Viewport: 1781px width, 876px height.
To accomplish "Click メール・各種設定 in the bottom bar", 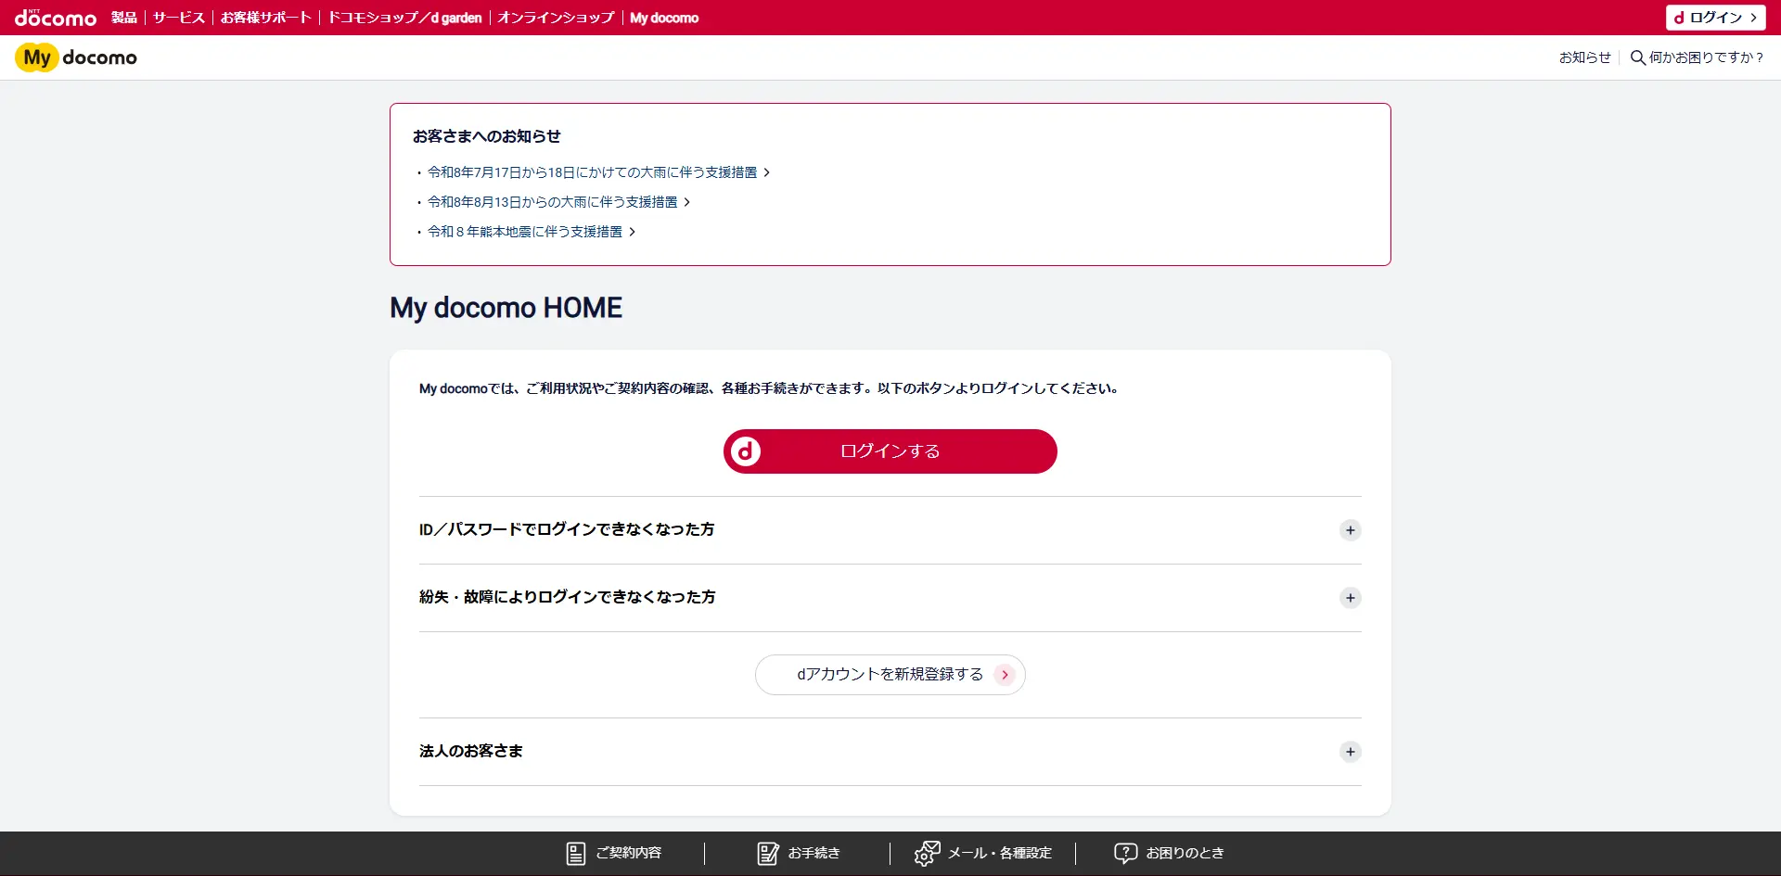I will click(x=983, y=854).
